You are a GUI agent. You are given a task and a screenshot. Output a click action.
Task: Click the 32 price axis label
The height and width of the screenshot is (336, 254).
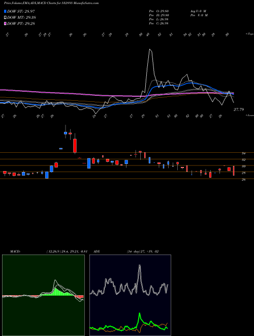pos(243,160)
